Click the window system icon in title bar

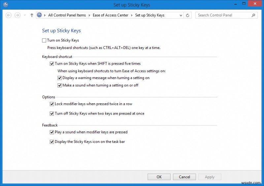tap(6, 5)
